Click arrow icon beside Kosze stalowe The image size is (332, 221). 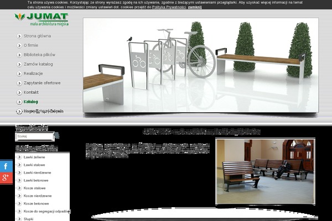[19, 188]
